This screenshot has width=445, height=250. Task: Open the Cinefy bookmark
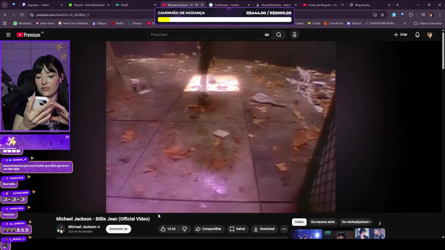(314, 23)
